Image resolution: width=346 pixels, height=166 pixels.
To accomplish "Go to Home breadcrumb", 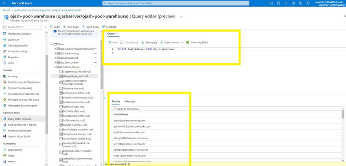I will [7, 10].
